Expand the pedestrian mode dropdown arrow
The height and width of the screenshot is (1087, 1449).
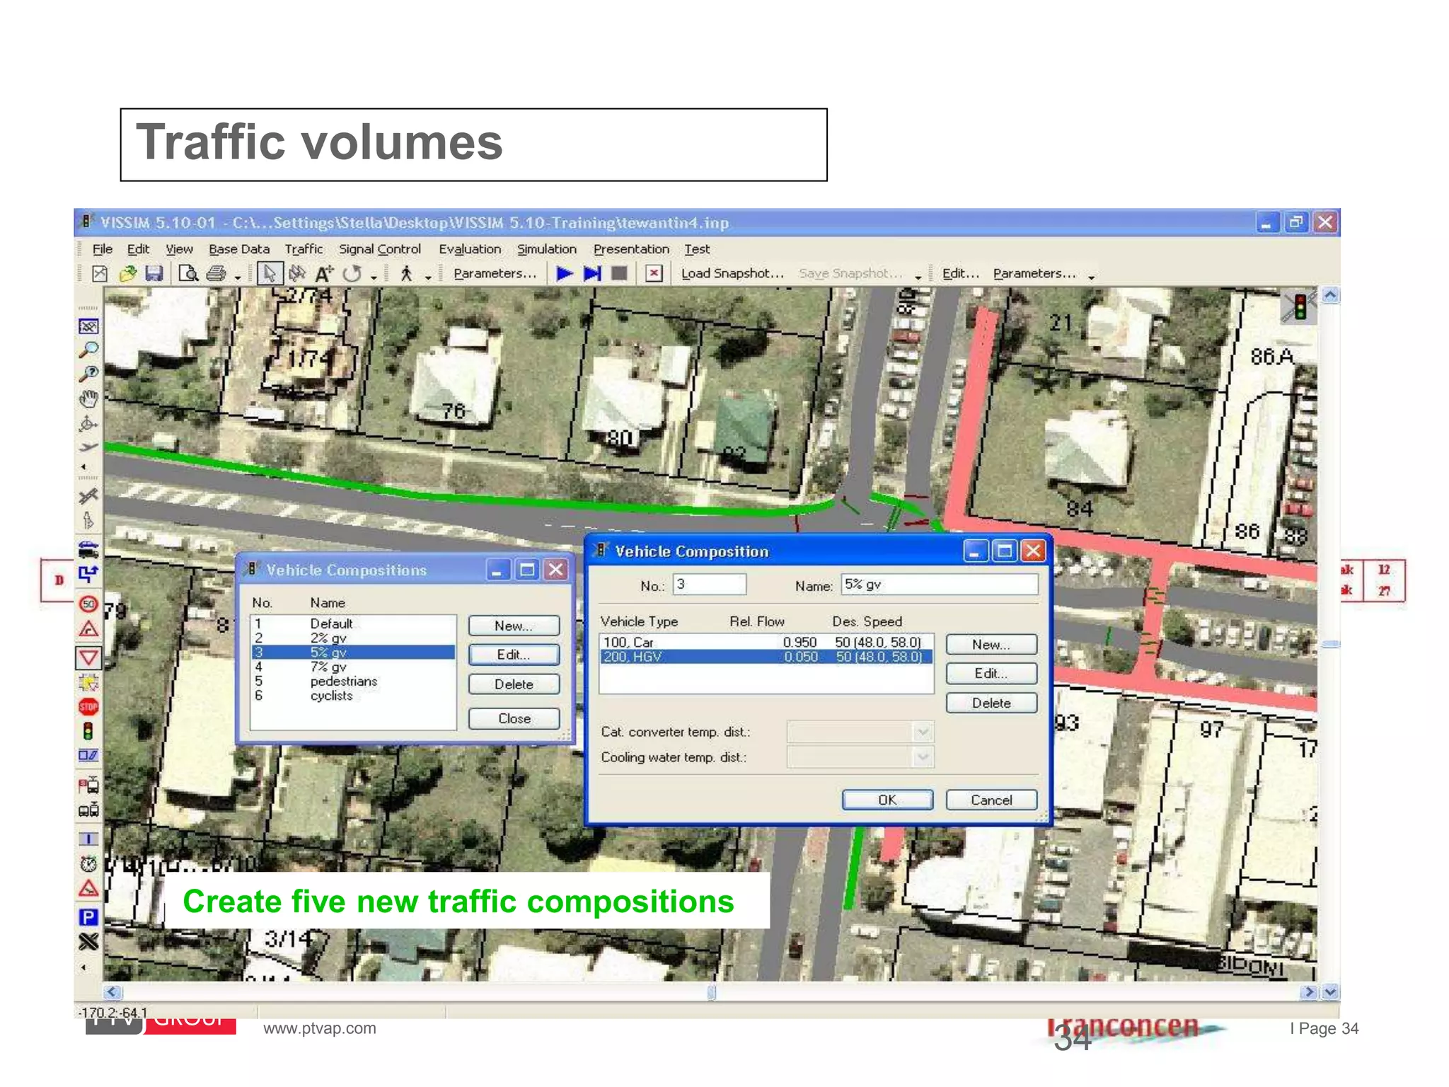(x=428, y=277)
